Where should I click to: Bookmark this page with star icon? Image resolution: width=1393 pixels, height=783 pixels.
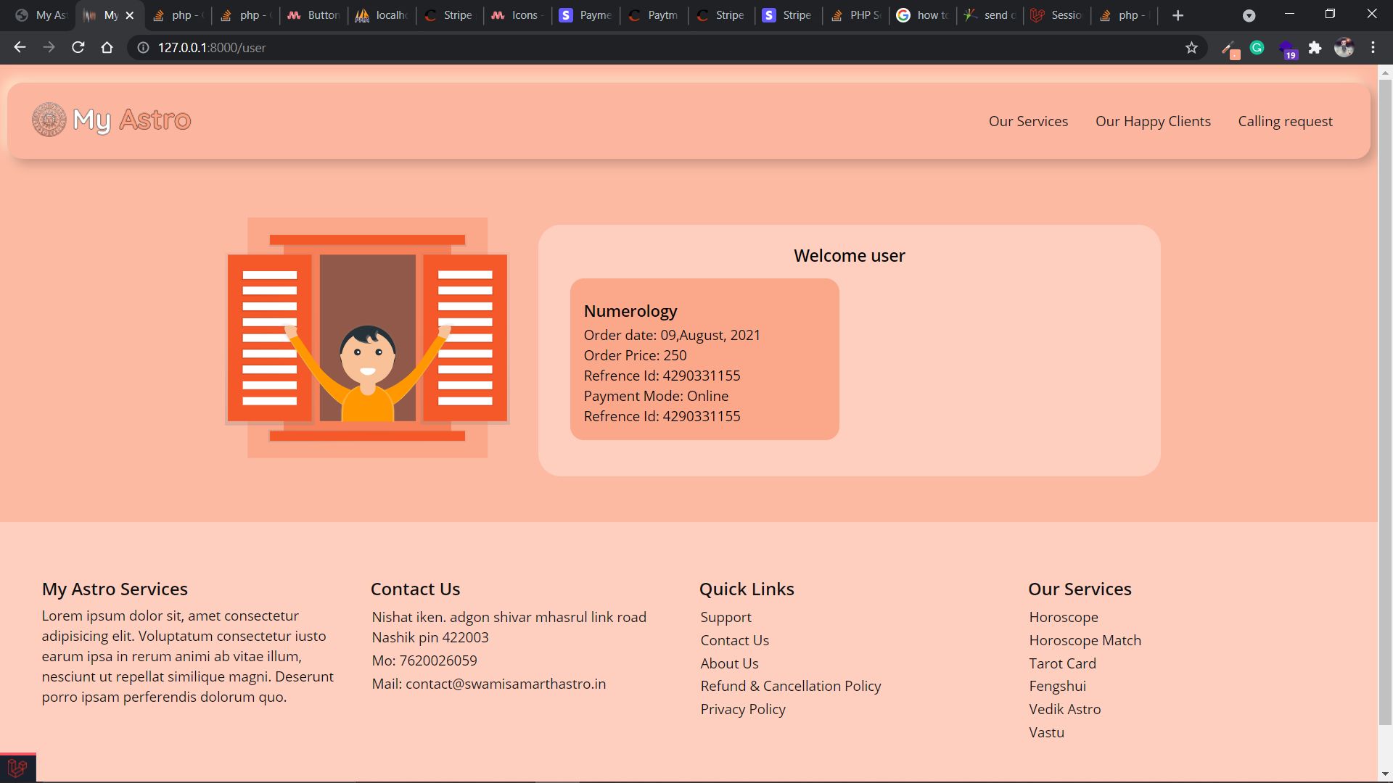[1191, 48]
